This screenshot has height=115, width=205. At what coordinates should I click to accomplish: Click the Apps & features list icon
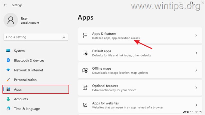[85, 35]
